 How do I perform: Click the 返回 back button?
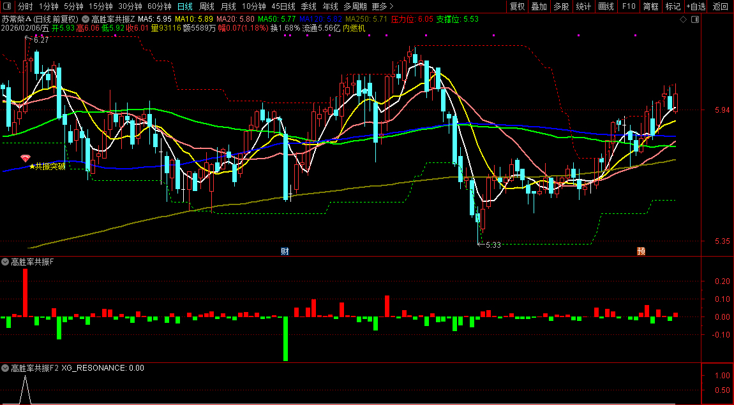pyautogui.click(x=721, y=6)
